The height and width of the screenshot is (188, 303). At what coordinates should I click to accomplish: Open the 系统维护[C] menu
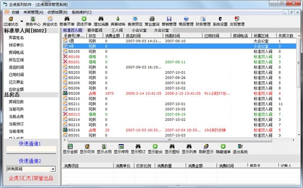coord(81,12)
